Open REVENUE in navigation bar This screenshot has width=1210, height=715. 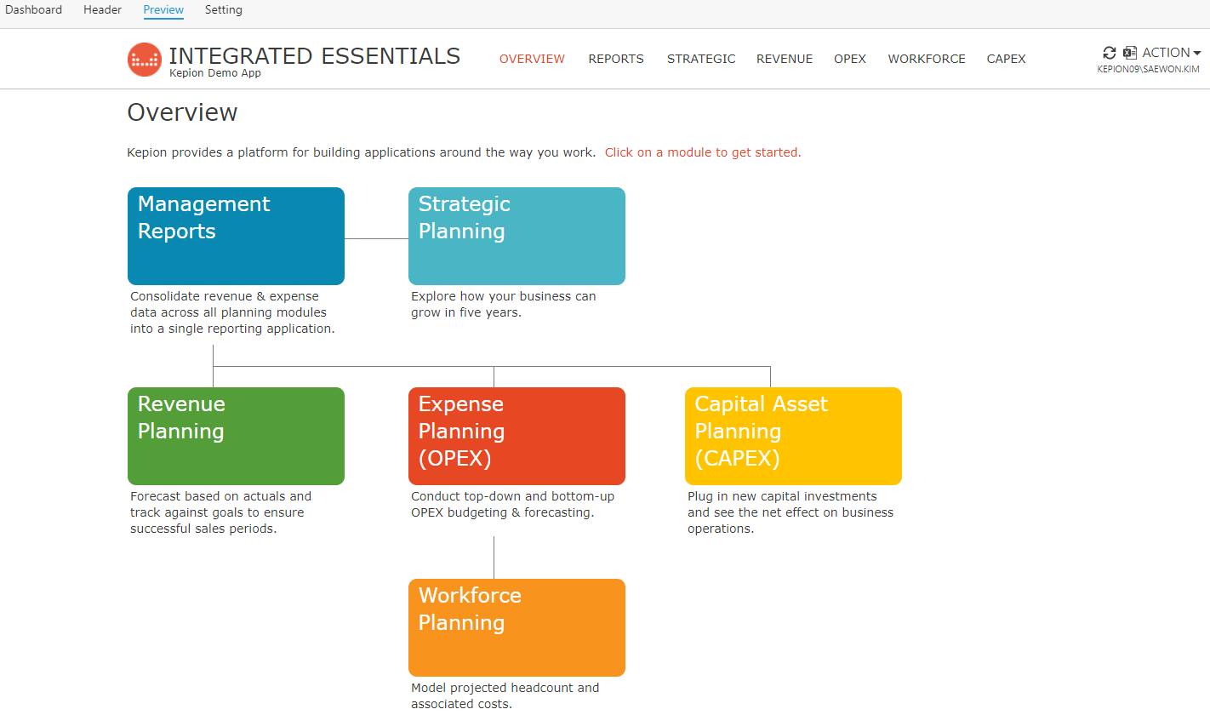(785, 59)
